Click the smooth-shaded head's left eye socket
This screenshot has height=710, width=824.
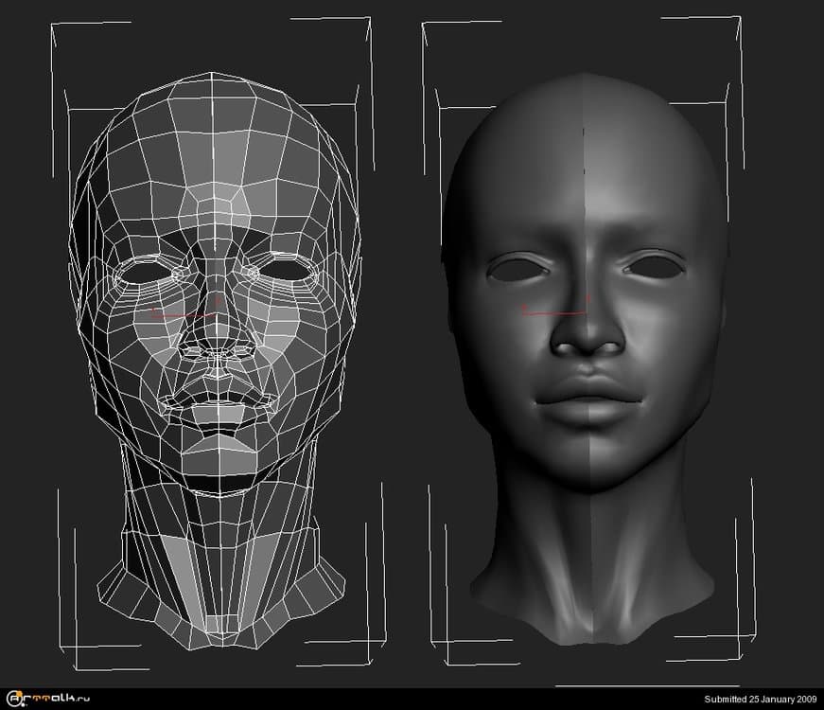(518, 269)
